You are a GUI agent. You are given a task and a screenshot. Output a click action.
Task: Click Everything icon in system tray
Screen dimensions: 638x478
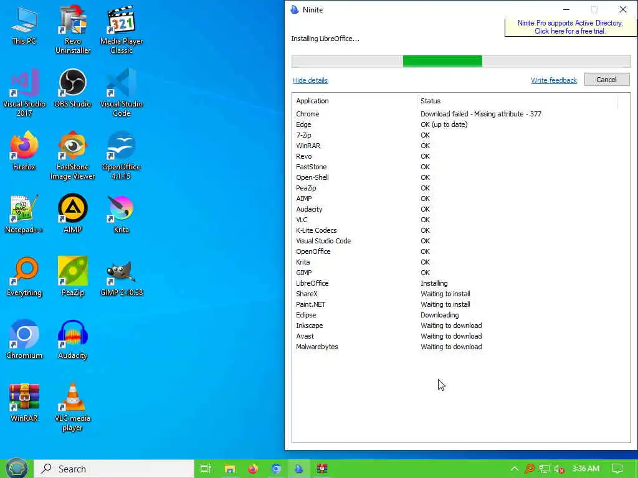(530, 469)
